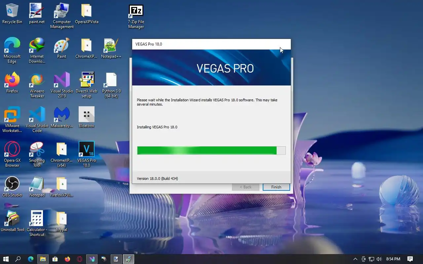Select the VMware Workstation desktop shortcut
The height and width of the screenshot is (264, 423).
[12, 120]
